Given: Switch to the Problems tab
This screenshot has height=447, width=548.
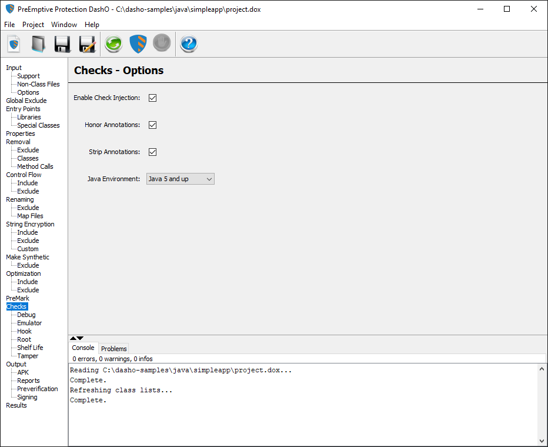Looking at the screenshot, I should coord(114,348).
